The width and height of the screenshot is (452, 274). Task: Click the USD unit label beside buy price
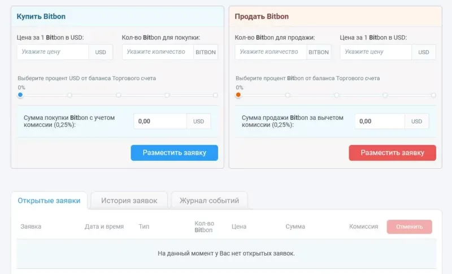tap(101, 52)
